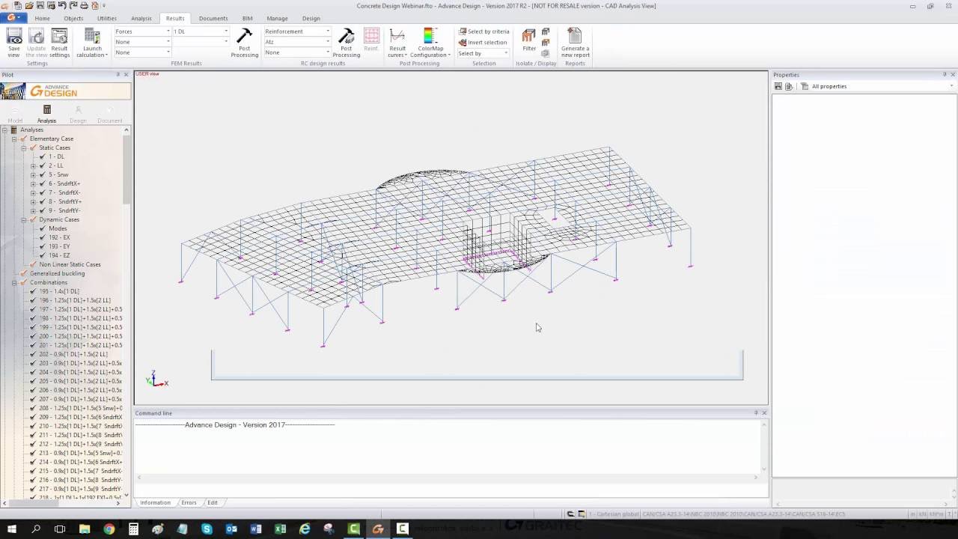Open the Forces result type dropdown
The height and width of the screenshot is (539, 958).
point(142,31)
